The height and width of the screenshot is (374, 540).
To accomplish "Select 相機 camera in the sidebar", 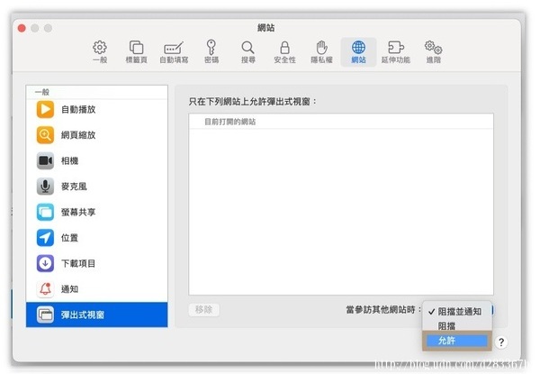I will [97, 160].
